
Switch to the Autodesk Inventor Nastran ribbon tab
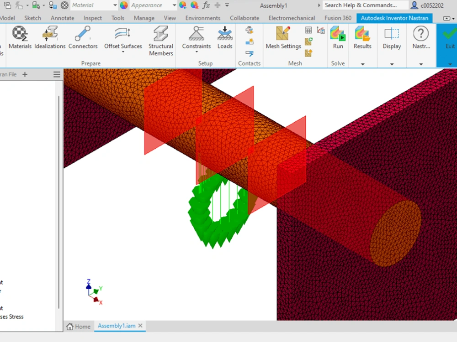point(394,18)
